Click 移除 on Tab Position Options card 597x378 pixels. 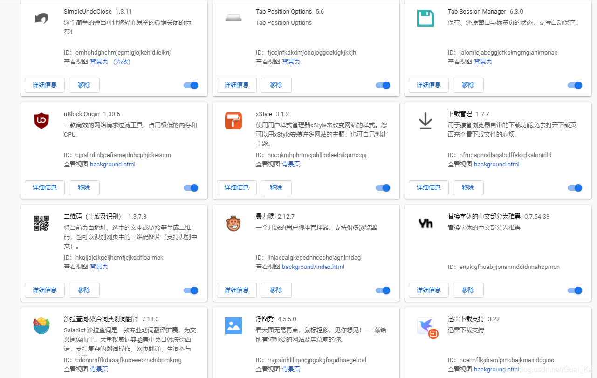276,85
